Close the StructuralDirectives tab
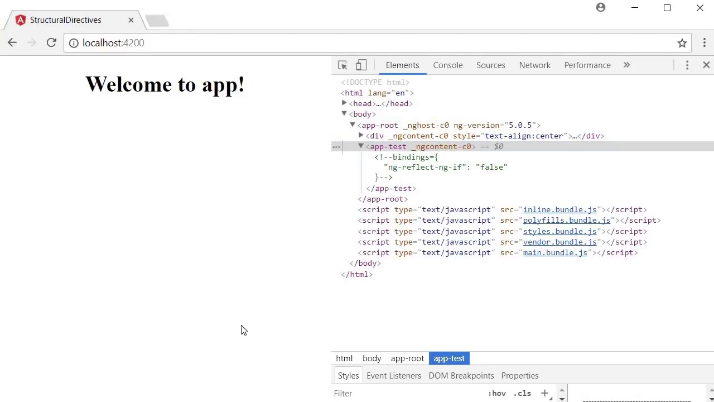Image resolution: width=714 pixels, height=402 pixels. point(131,20)
